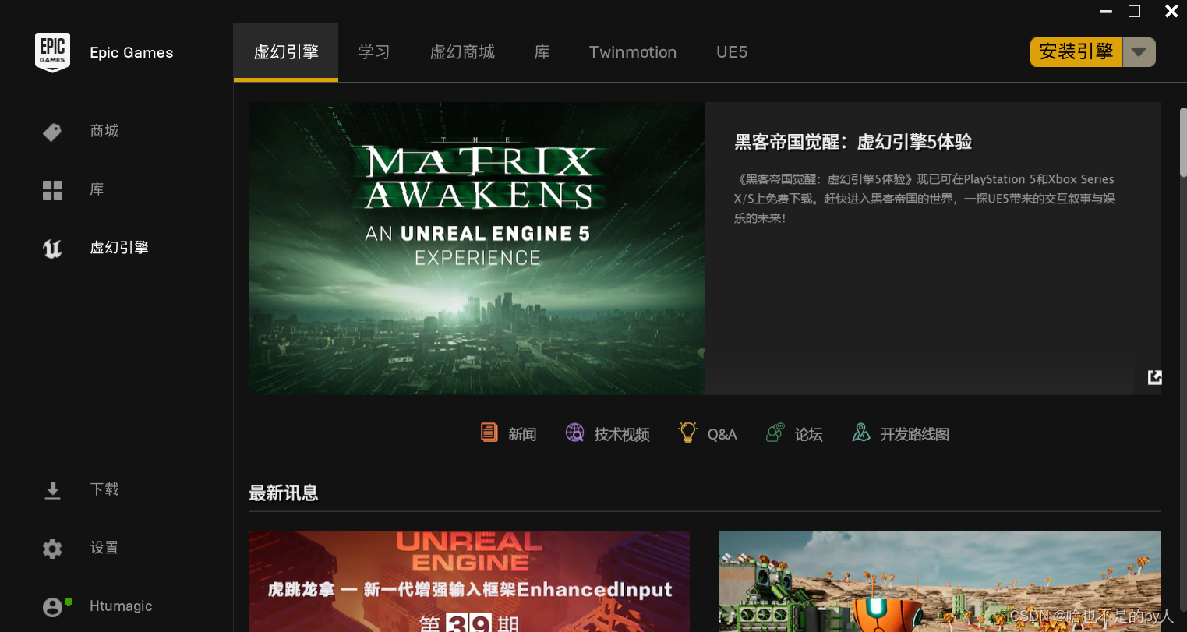
Task: Click the 最新讯息 section heading
Action: (x=284, y=493)
